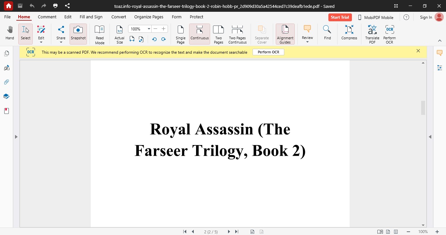Go to last page

pos(237,232)
